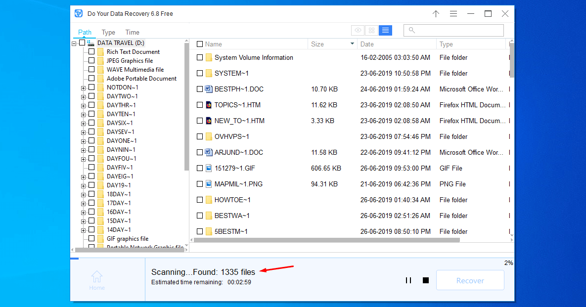Expand the 14DAY~1 folder node
The width and height of the screenshot is (586, 307).
coord(84,230)
